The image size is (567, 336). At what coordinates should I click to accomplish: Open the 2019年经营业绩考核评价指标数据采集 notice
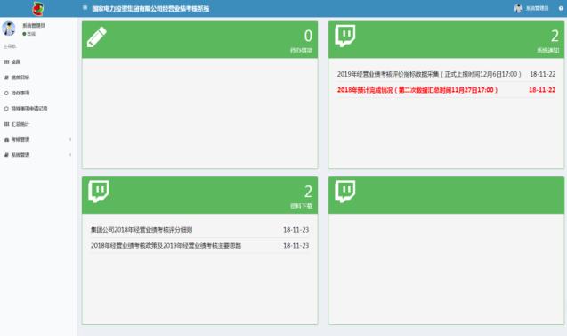[x=446, y=74]
